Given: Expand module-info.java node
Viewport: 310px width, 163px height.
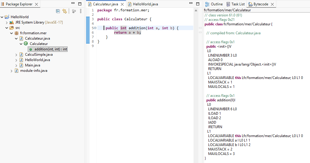Looking at the screenshot, I should (12, 71).
